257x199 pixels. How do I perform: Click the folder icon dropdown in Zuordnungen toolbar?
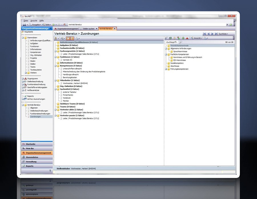coord(57,38)
